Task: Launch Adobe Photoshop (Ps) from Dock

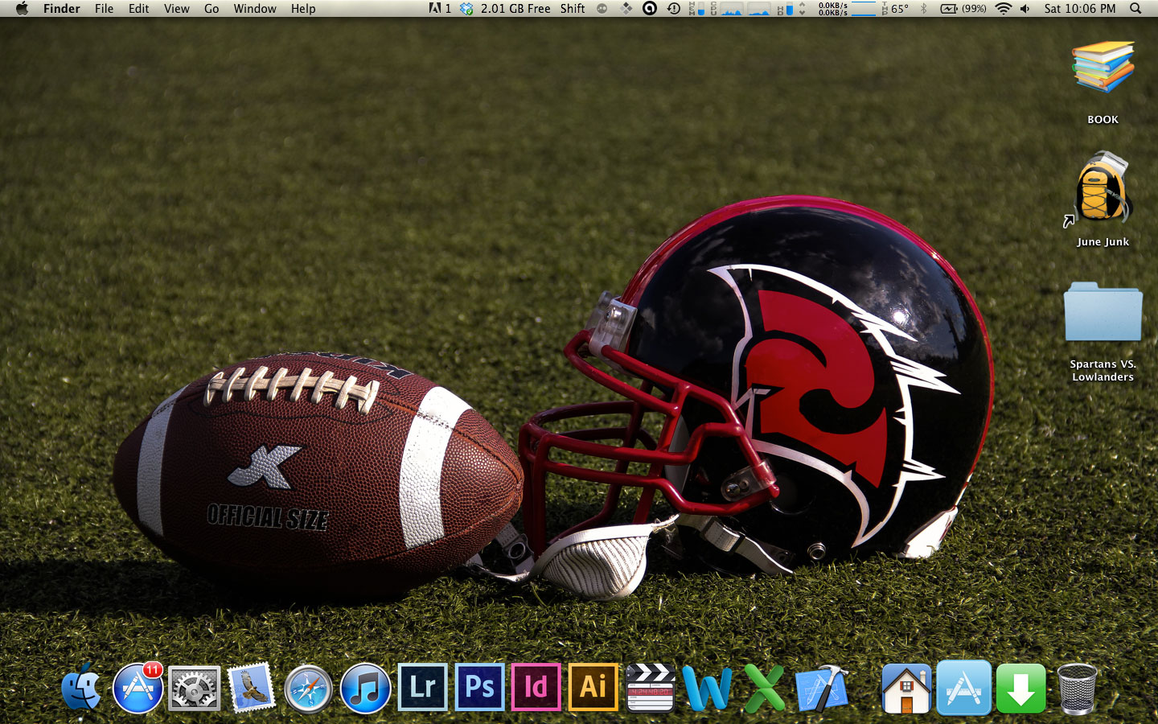Action: coord(479,687)
